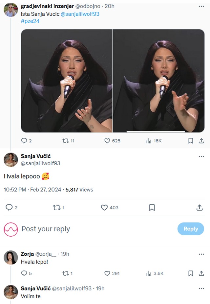Bookmark Sanja Vučić's 'Hvala lepooo' tweet
The image size is (210, 304).
(x=151, y=207)
